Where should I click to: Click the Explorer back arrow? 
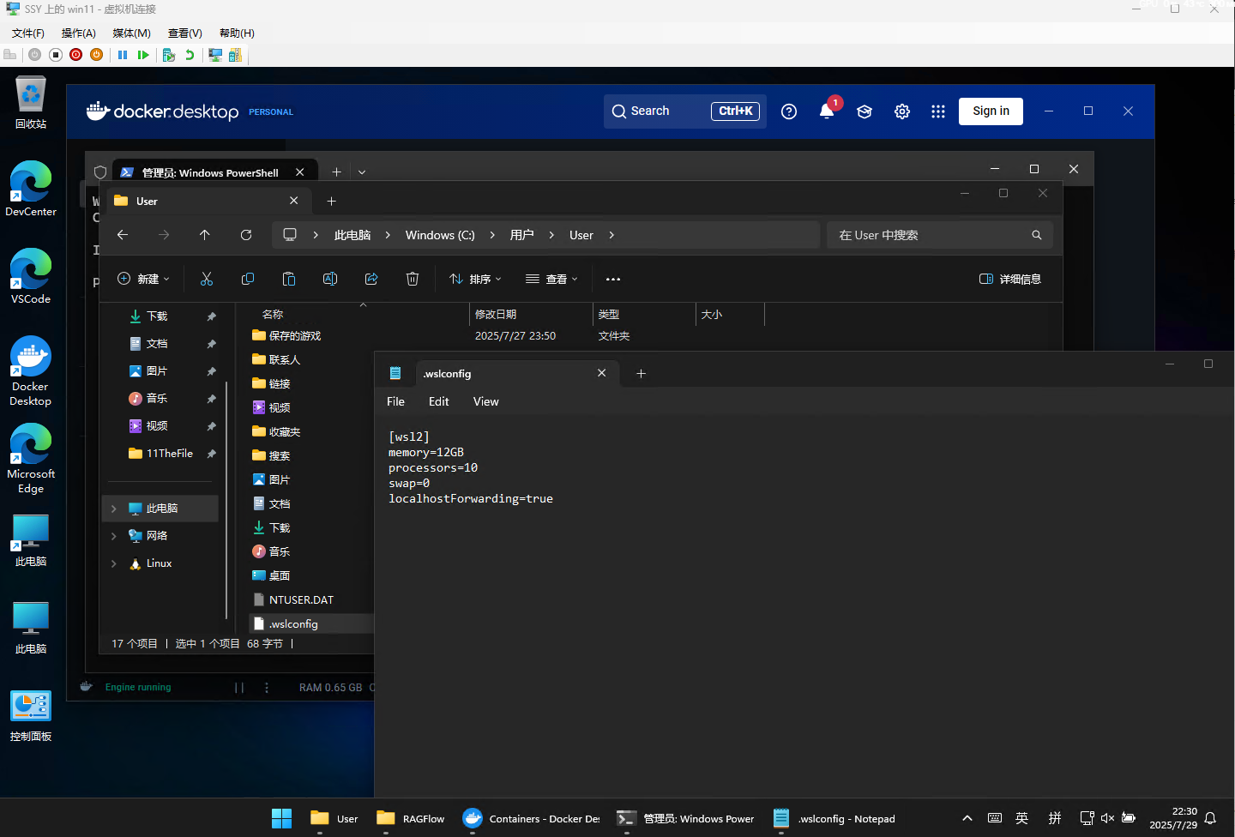coord(123,235)
